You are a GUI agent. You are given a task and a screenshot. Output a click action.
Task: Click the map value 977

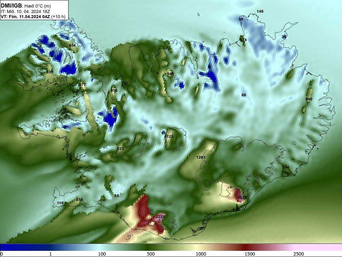pos(82,85)
